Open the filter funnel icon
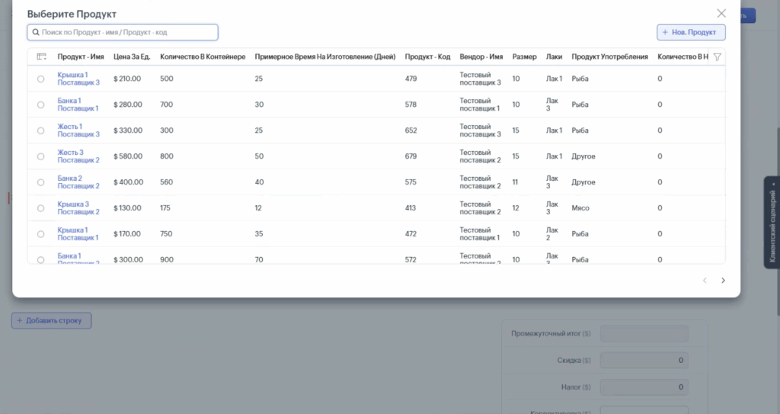 click(x=717, y=56)
